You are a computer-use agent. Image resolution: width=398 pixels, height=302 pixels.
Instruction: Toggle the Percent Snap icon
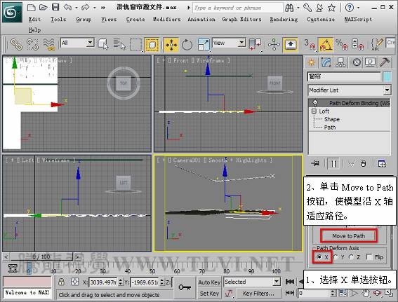tap(341, 45)
